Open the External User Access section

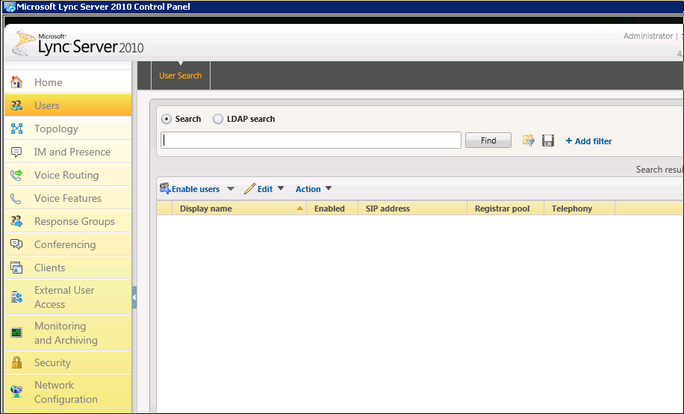[x=68, y=297]
